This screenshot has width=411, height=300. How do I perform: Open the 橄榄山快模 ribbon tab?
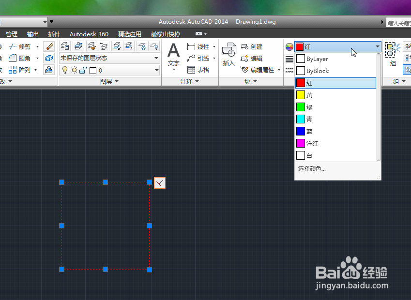coord(166,34)
